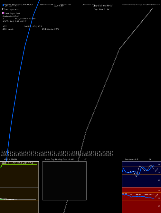Click the white 50 Day EMA legend swatch

(x=3, y=9)
